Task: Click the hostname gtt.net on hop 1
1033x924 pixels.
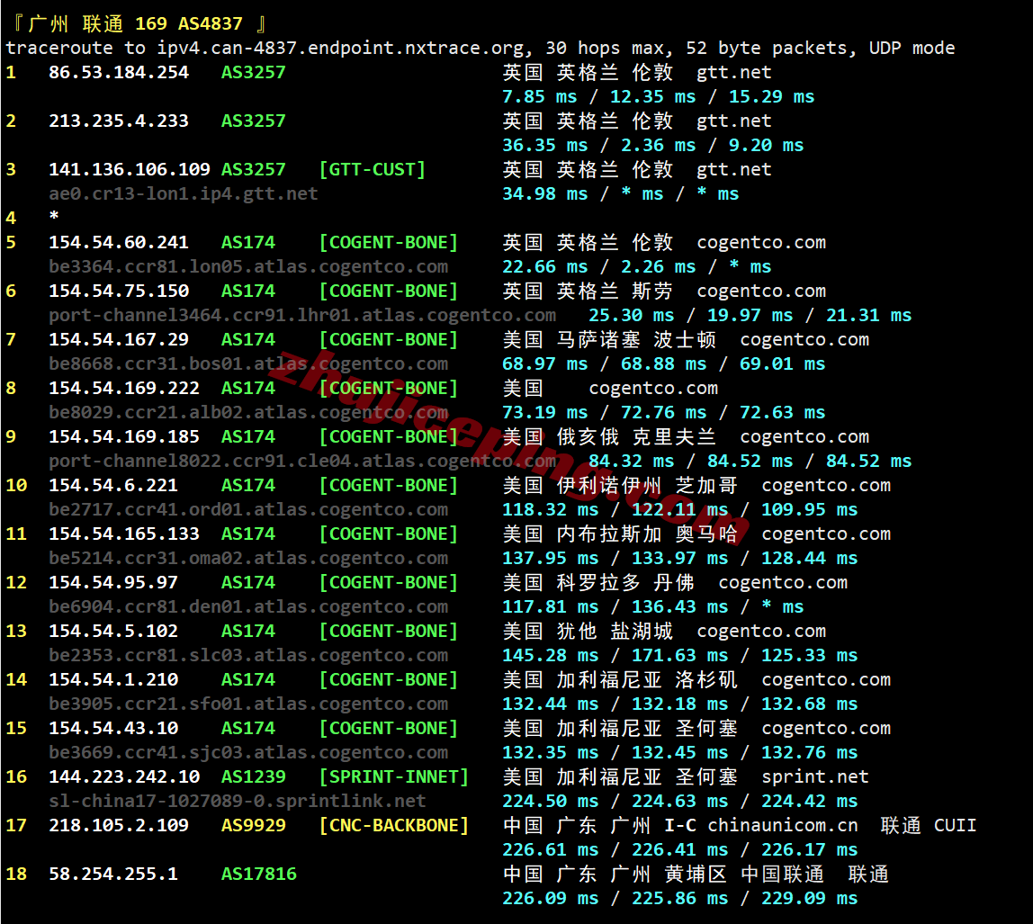Action: point(732,72)
